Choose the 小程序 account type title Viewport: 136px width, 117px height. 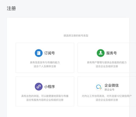tap(50, 87)
